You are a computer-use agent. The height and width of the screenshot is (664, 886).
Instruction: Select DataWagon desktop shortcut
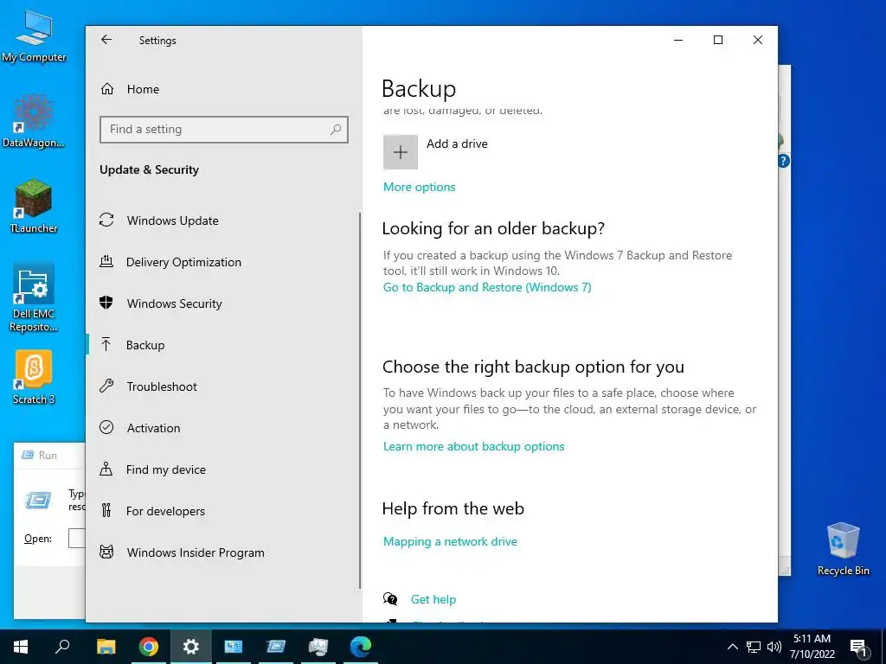34,121
